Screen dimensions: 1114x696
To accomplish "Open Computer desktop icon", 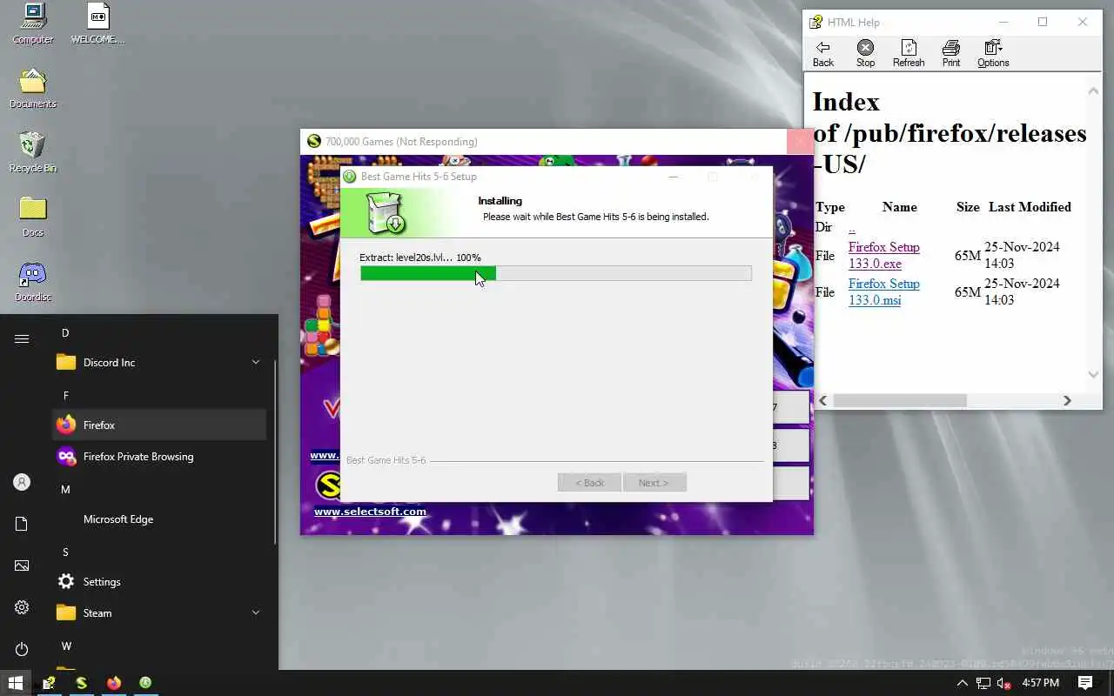I will tap(33, 23).
